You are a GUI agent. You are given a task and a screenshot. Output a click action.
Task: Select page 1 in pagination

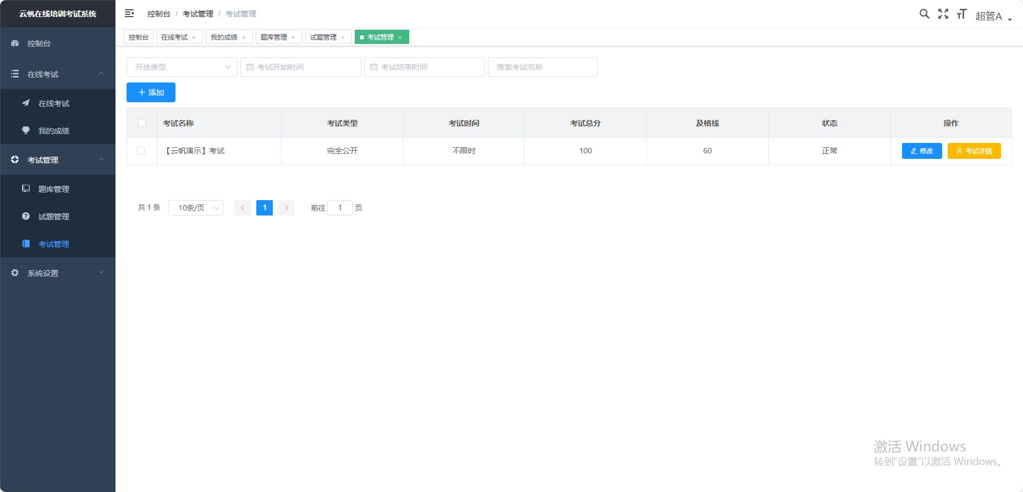[x=265, y=208]
